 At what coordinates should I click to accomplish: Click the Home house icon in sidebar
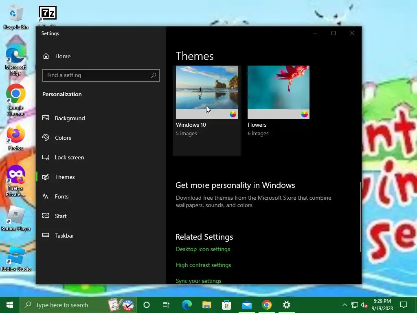click(x=46, y=56)
